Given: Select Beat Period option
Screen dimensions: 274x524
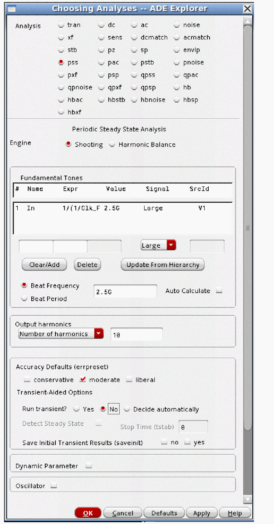Looking at the screenshot, I should [24, 299].
